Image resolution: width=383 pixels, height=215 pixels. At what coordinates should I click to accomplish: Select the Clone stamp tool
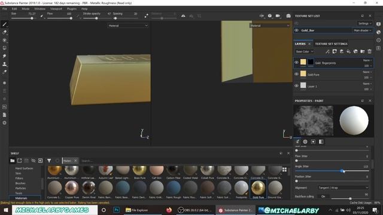pyautogui.click(x=4, y=64)
